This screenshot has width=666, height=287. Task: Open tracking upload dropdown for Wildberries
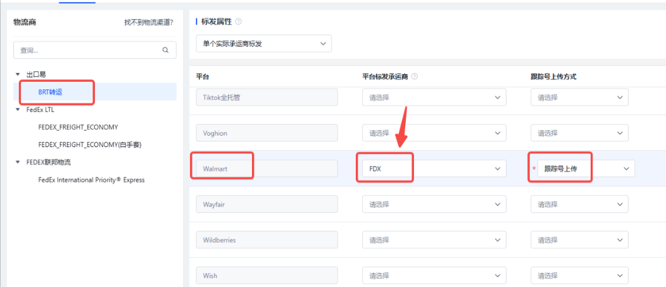(579, 240)
